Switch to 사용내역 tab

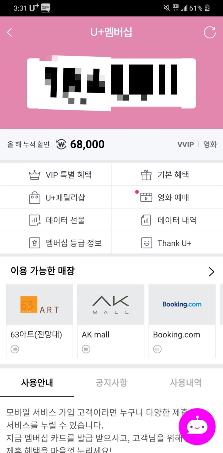point(185,383)
